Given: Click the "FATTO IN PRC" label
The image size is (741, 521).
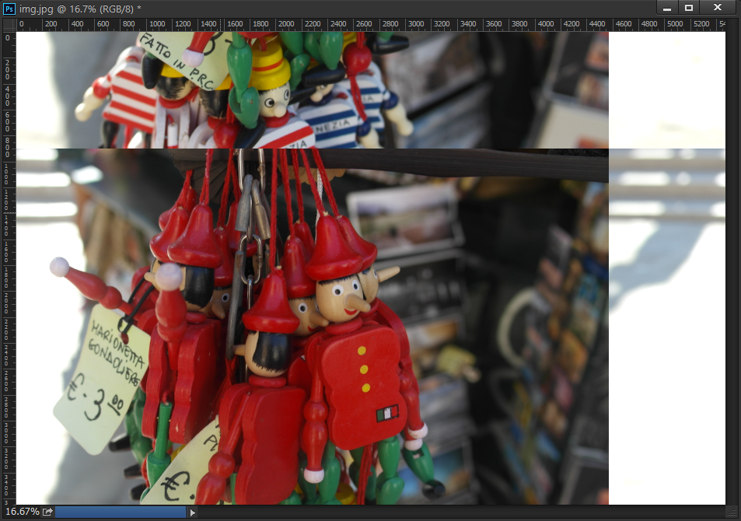Looking at the screenshot, I should pos(177,60).
